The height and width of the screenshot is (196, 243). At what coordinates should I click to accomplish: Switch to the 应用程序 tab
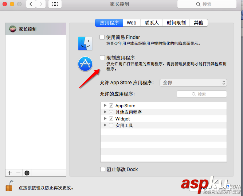point(109,23)
